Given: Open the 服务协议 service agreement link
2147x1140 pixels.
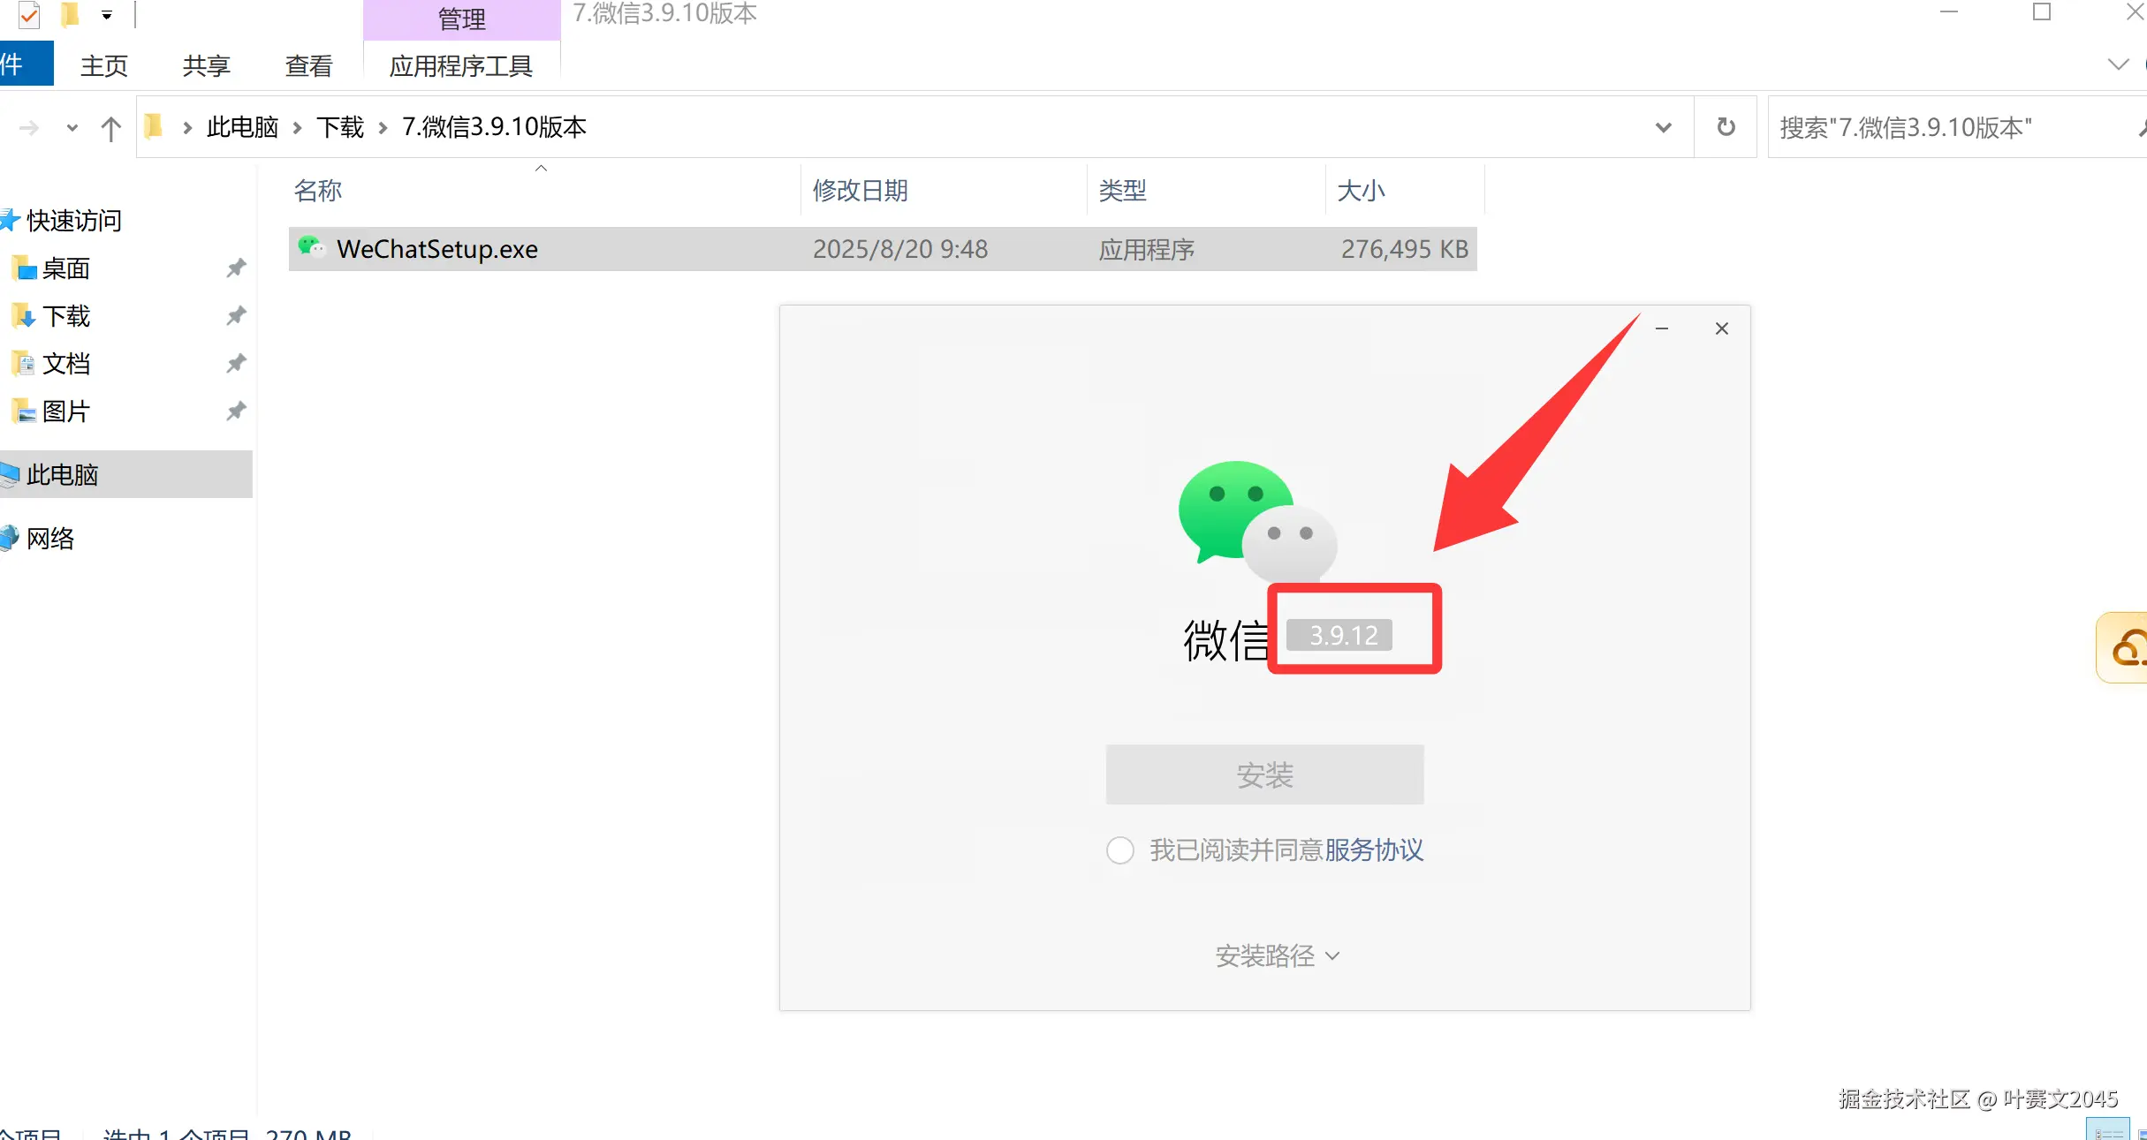Looking at the screenshot, I should 1373,850.
